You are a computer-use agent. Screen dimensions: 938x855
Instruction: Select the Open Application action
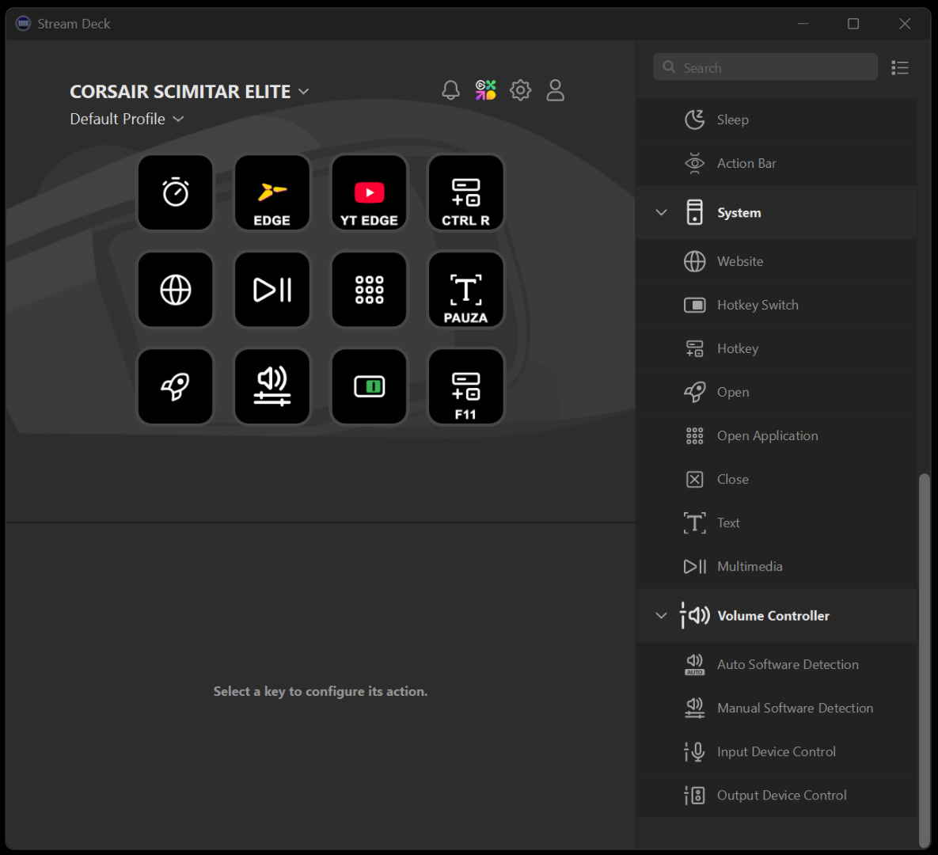(x=766, y=435)
